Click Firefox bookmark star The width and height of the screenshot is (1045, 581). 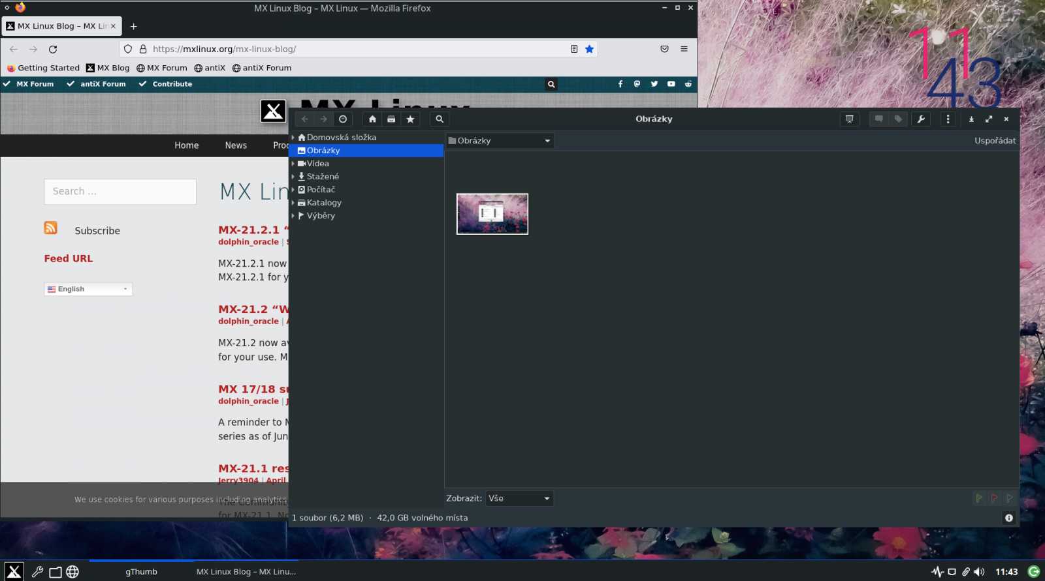[590, 49]
